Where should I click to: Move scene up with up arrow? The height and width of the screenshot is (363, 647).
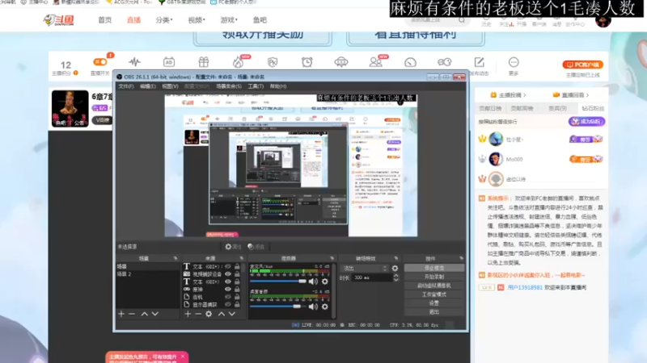pyautogui.click(x=145, y=314)
